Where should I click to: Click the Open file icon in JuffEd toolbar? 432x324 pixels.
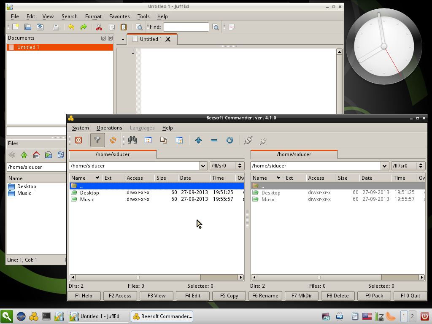27,27
